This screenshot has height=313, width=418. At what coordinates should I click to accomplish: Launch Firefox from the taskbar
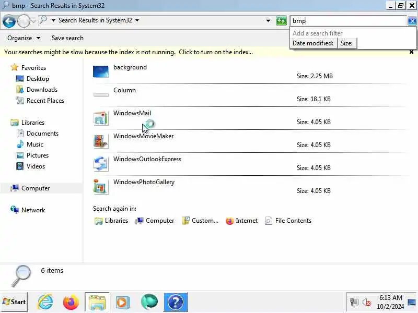[71, 302]
